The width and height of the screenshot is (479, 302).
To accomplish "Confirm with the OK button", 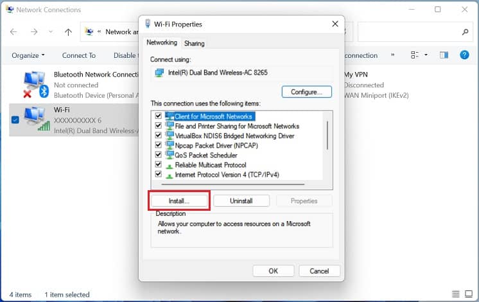I will (x=273, y=271).
